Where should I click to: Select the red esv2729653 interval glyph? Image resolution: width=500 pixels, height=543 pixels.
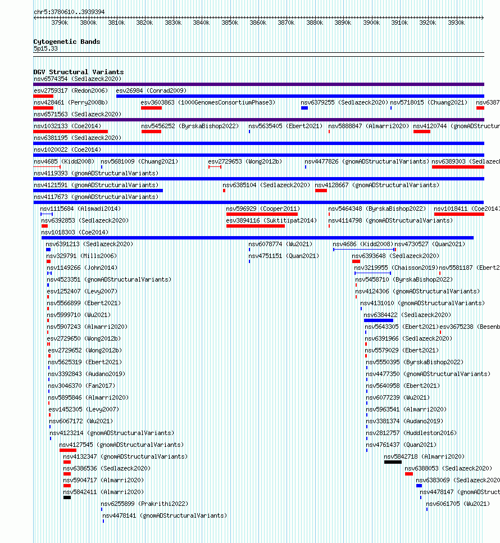[215, 167]
